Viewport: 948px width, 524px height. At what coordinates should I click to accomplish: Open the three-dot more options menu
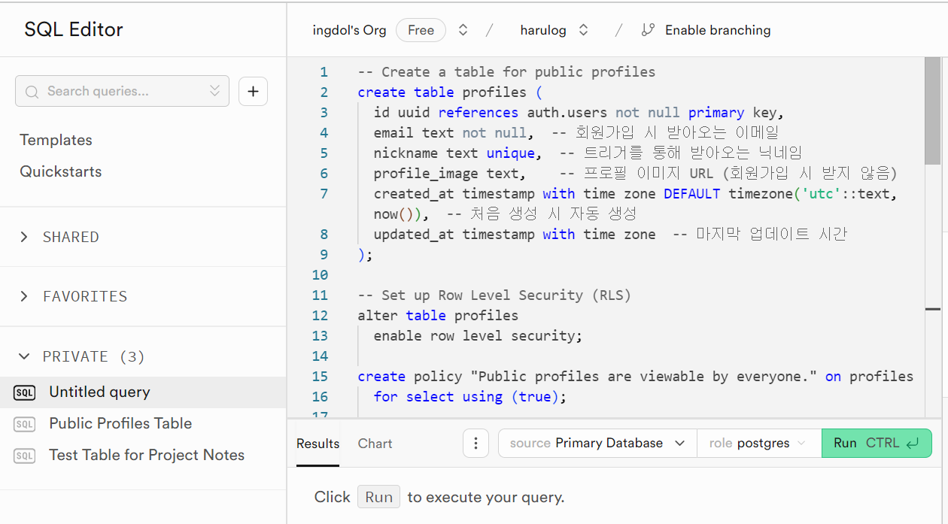476,443
